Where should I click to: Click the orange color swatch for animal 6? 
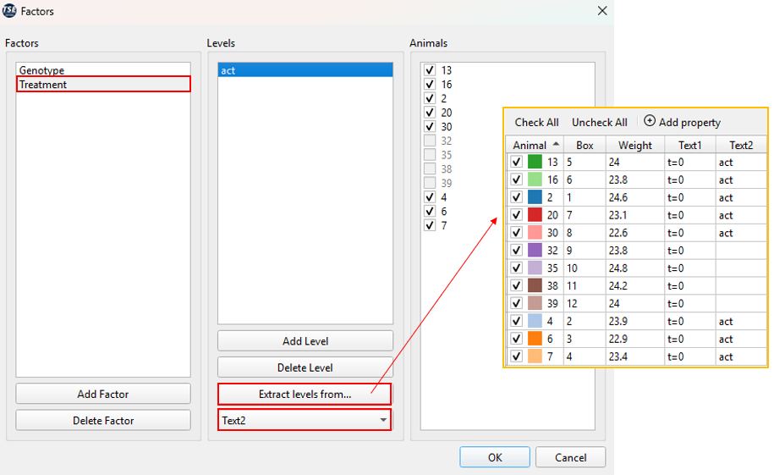pyautogui.click(x=535, y=339)
